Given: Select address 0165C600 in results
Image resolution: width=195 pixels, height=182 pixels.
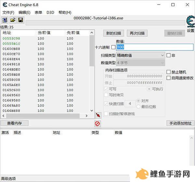Looking at the screenshot, I should [11, 90].
